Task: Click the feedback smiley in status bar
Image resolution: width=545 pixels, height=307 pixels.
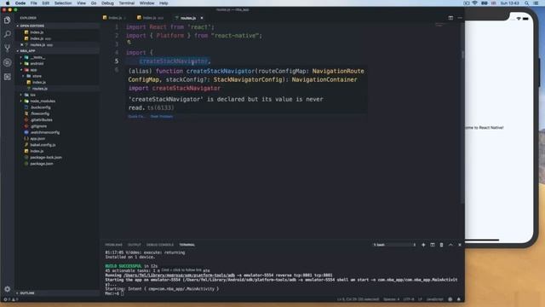Action: [x=450, y=299]
